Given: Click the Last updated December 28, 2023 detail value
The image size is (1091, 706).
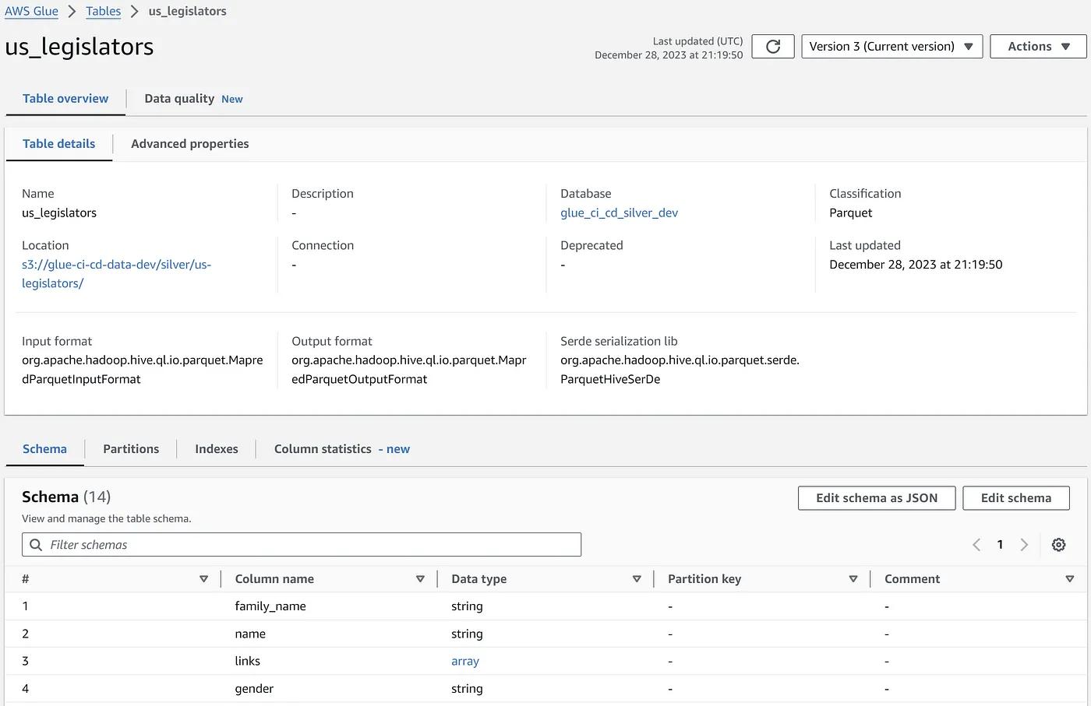Looking at the screenshot, I should [916, 265].
